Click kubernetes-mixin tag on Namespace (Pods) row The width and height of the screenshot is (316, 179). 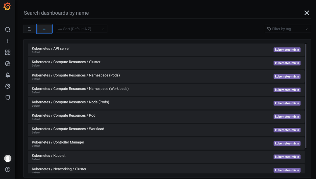pos(287,76)
